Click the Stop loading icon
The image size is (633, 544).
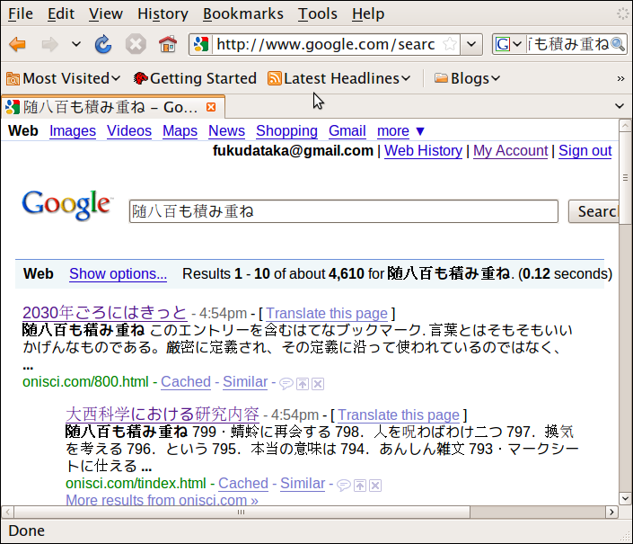[136, 44]
